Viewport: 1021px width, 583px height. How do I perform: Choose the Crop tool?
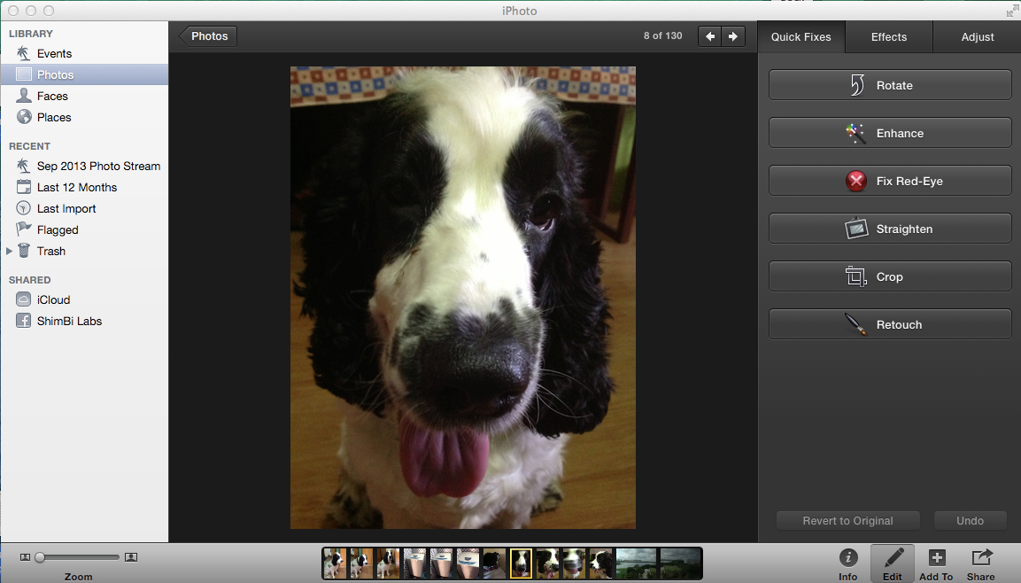pos(889,276)
